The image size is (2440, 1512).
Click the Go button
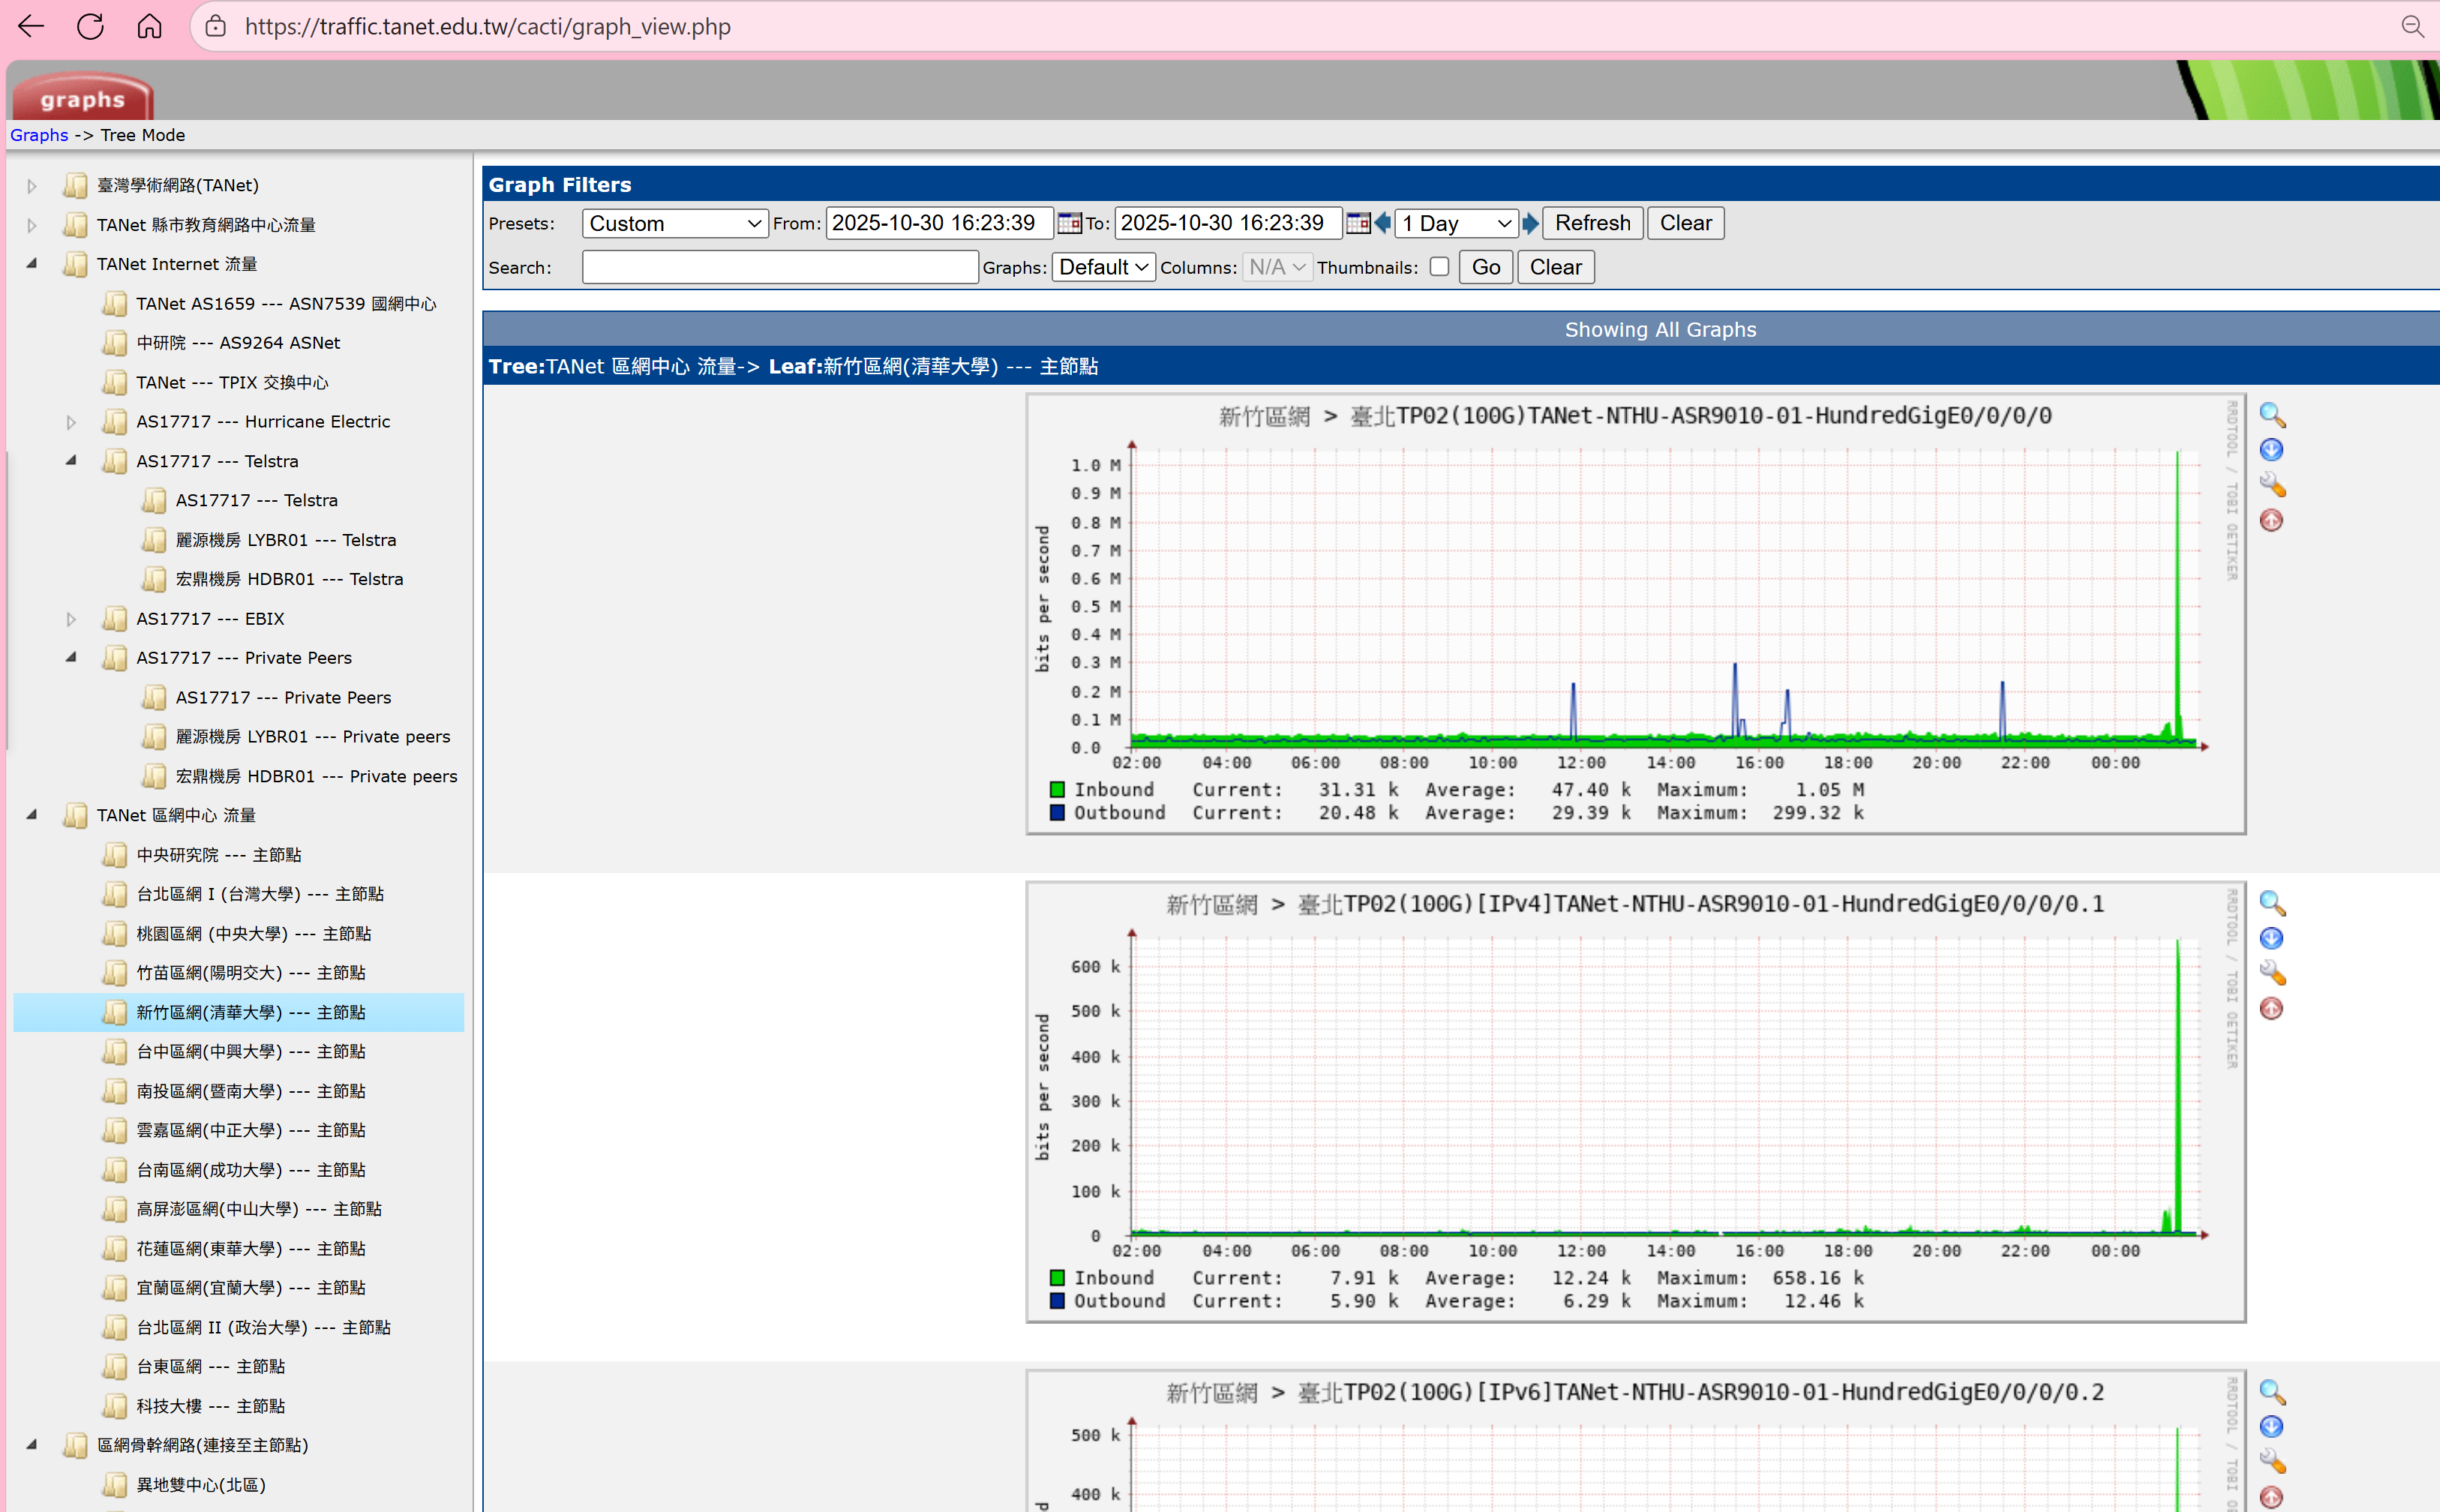[1485, 267]
